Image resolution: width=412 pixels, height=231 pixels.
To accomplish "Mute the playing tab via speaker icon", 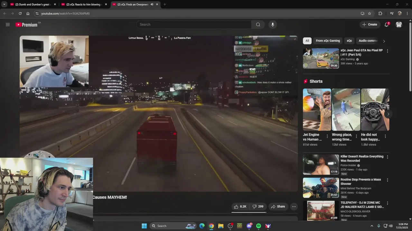I will [x=152, y=4].
